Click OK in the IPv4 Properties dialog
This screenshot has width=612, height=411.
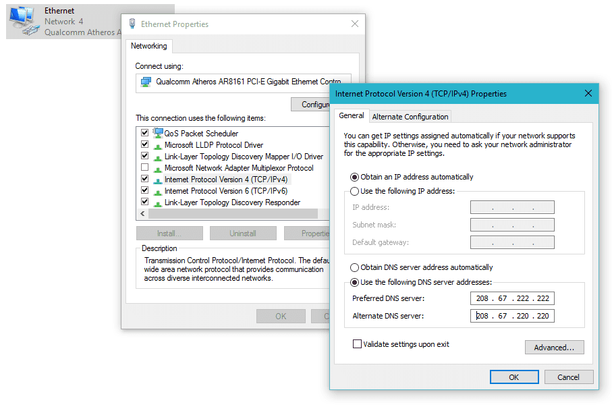click(x=514, y=377)
